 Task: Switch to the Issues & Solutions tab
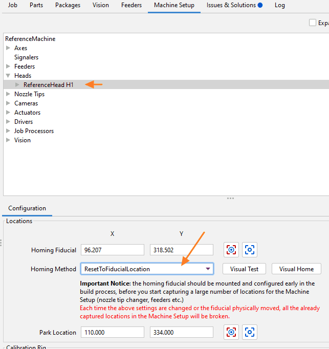[x=234, y=5]
